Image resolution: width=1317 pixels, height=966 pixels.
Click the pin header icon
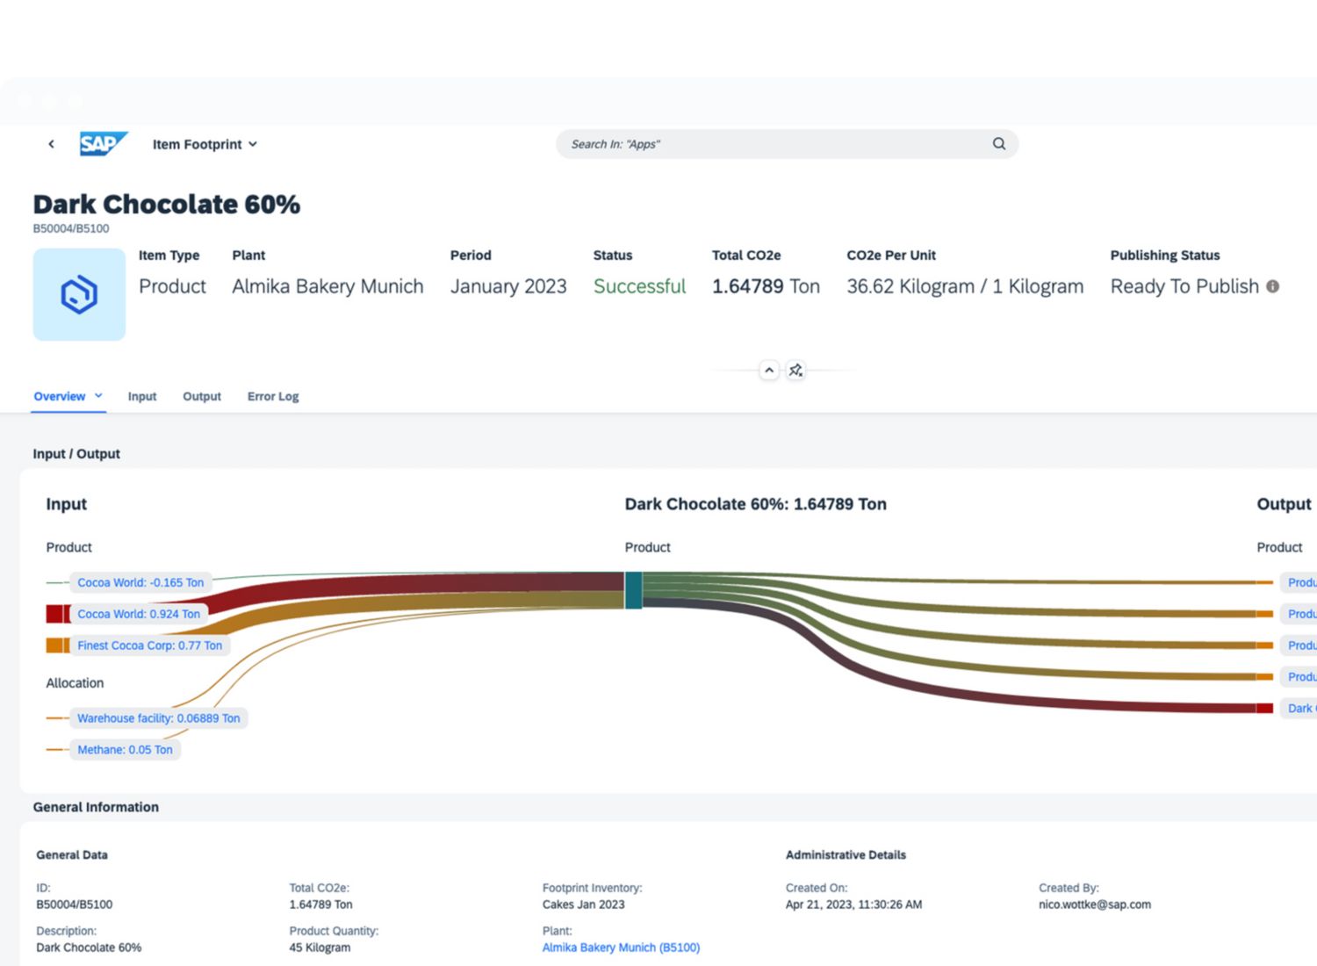click(x=795, y=371)
